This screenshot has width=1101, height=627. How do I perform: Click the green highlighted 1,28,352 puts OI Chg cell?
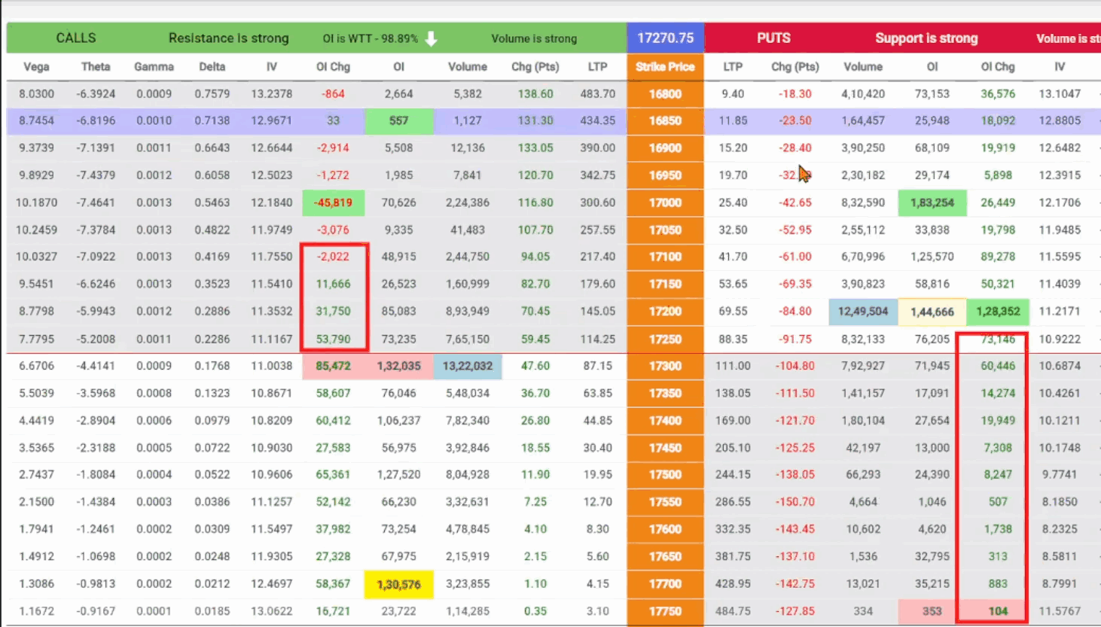pyautogui.click(x=997, y=311)
